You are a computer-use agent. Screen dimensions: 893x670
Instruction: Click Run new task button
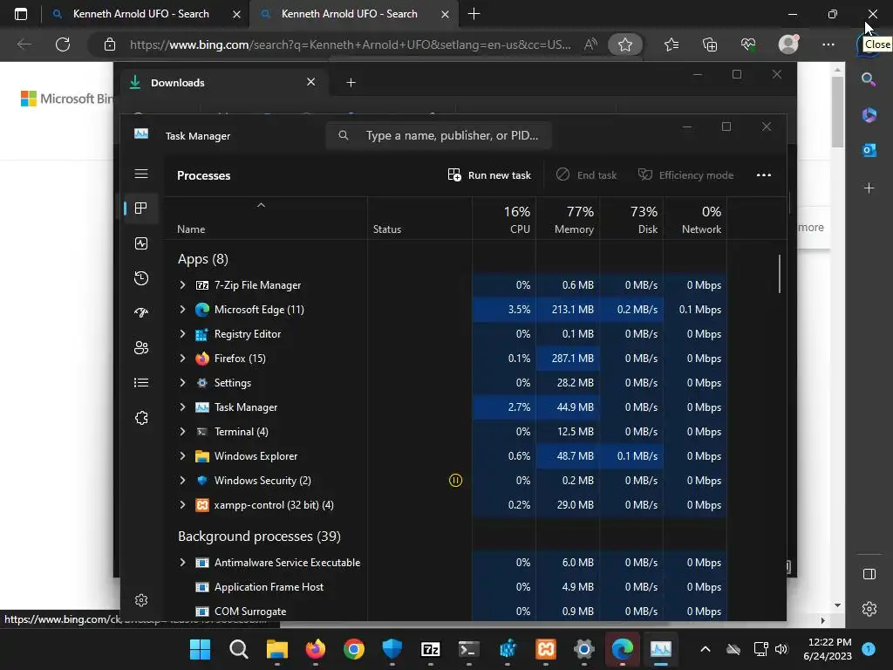click(x=489, y=174)
